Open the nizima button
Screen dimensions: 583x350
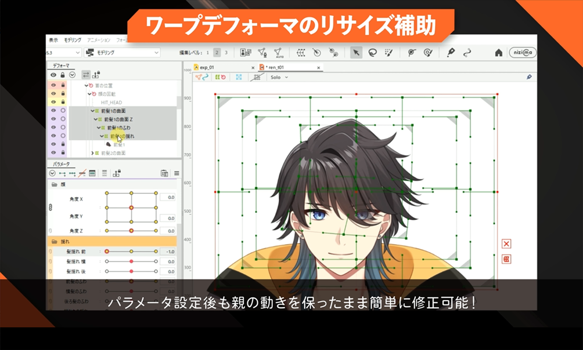coord(522,53)
